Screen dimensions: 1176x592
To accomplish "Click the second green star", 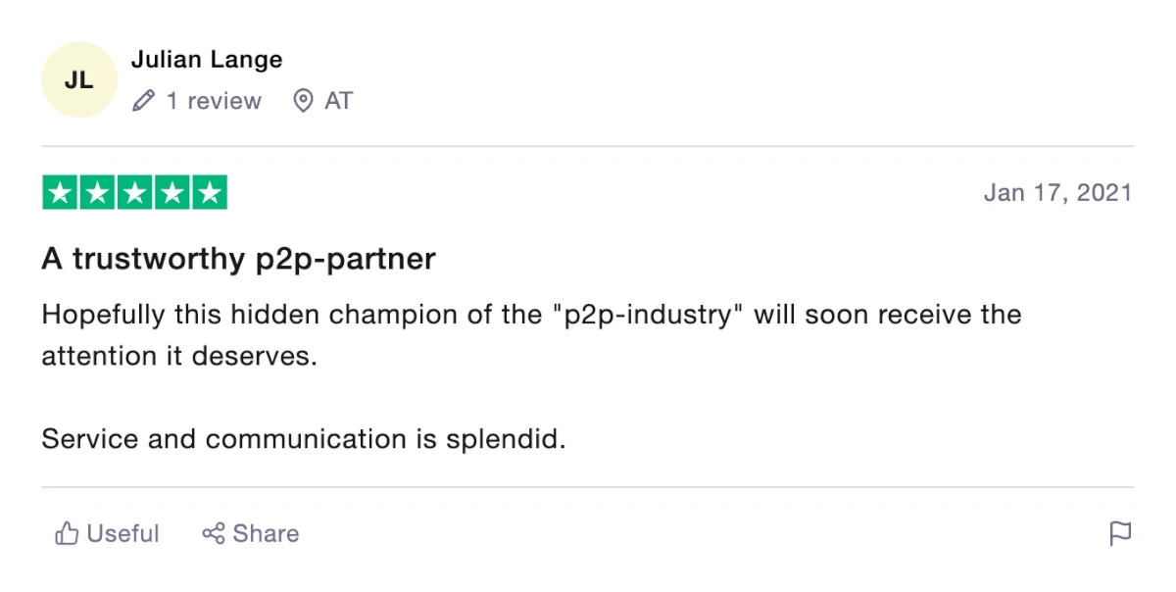I will [x=97, y=193].
